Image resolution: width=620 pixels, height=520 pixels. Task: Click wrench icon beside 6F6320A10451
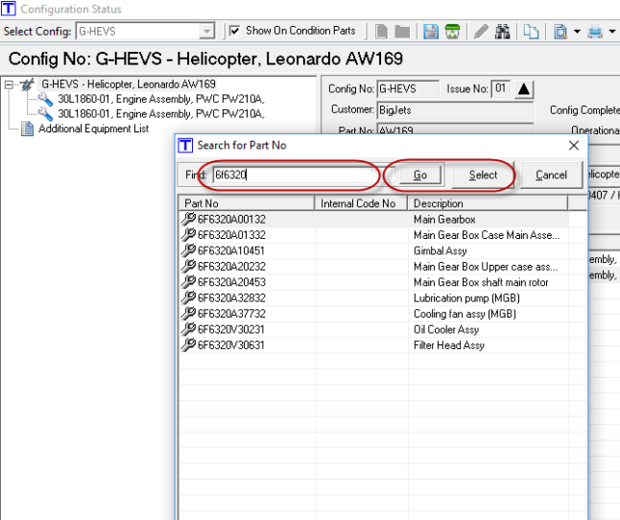(188, 250)
